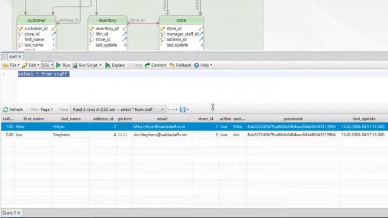388x218 pixels.
Task: Select last_name column in customer table
Action: click(x=34, y=45)
